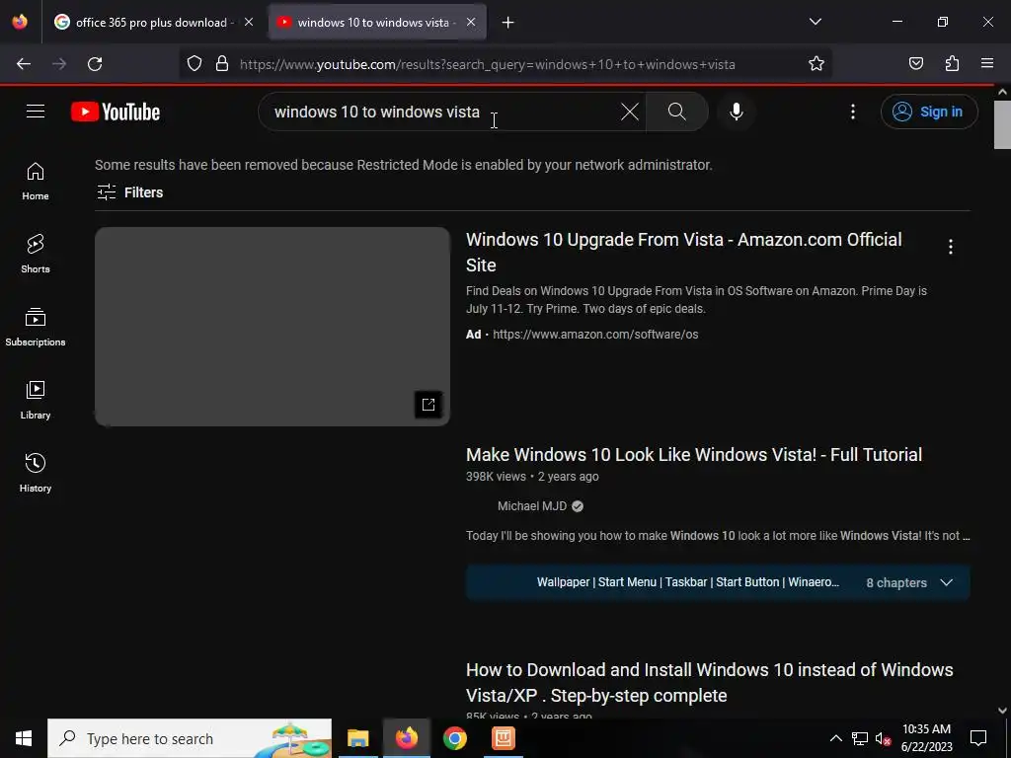
Task: Open the Windows 10 Upgrade From Vista Amazon ad title
Action: (683, 252)
